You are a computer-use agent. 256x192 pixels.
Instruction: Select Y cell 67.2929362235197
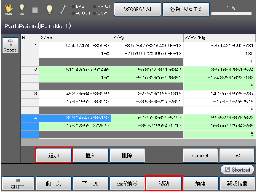[x=147, y=118]
